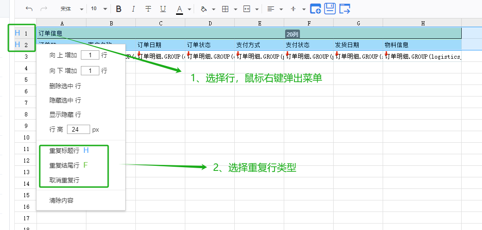Apply strikethrough formatting
Screen dimensions: 482x230
point(148,9)
